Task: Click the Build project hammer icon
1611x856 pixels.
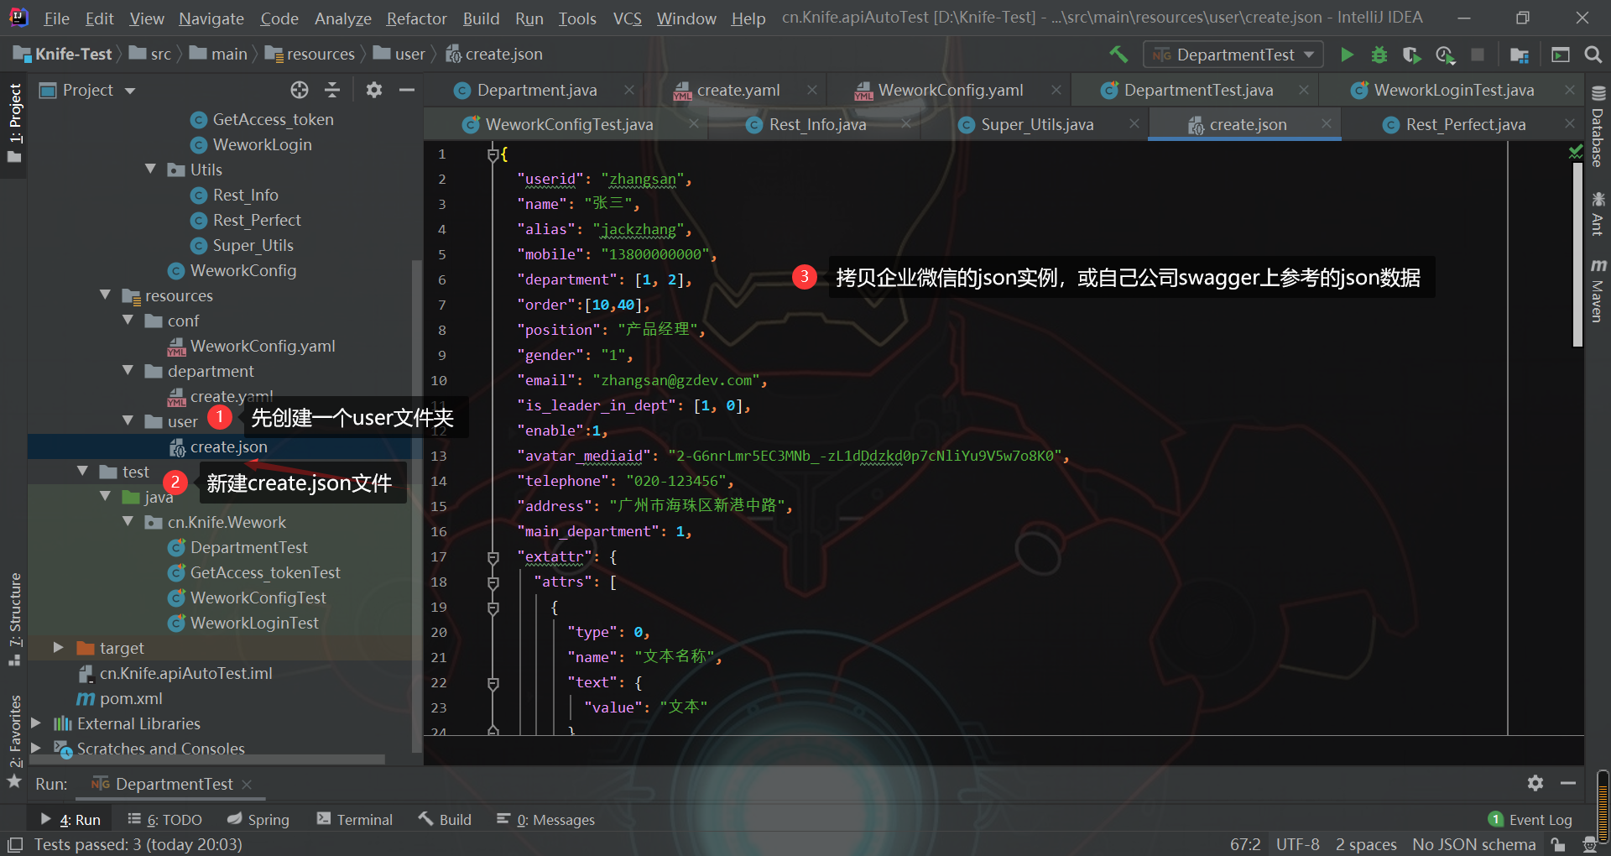Action: (x=1118, y=55)
